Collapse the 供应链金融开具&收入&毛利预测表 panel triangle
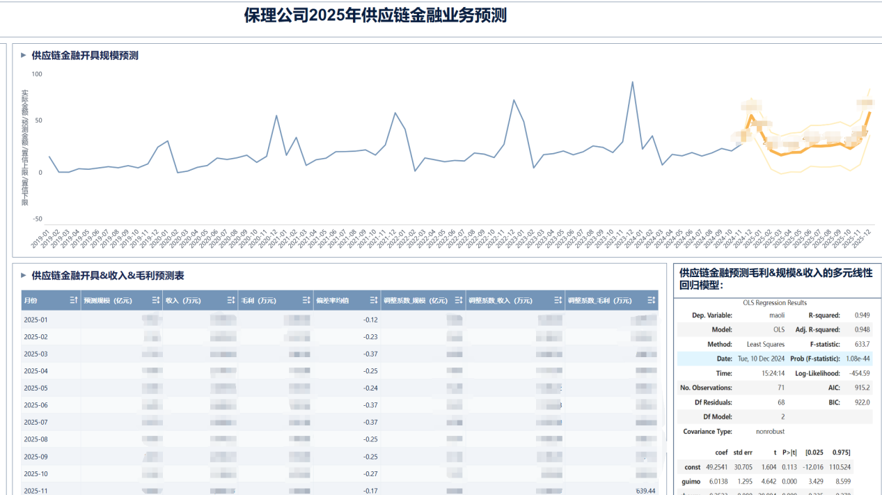The image size is (882, 495). (x=24, y=276)
